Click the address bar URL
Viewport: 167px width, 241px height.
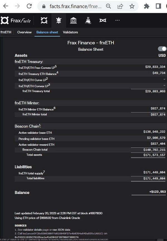point(75,6)
